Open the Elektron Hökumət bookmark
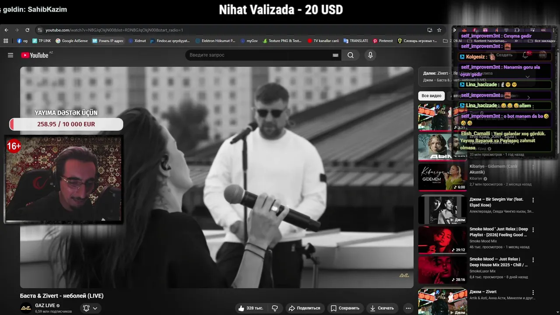The width and height of the screenshot is (560, 315). [x=215, y=41]
